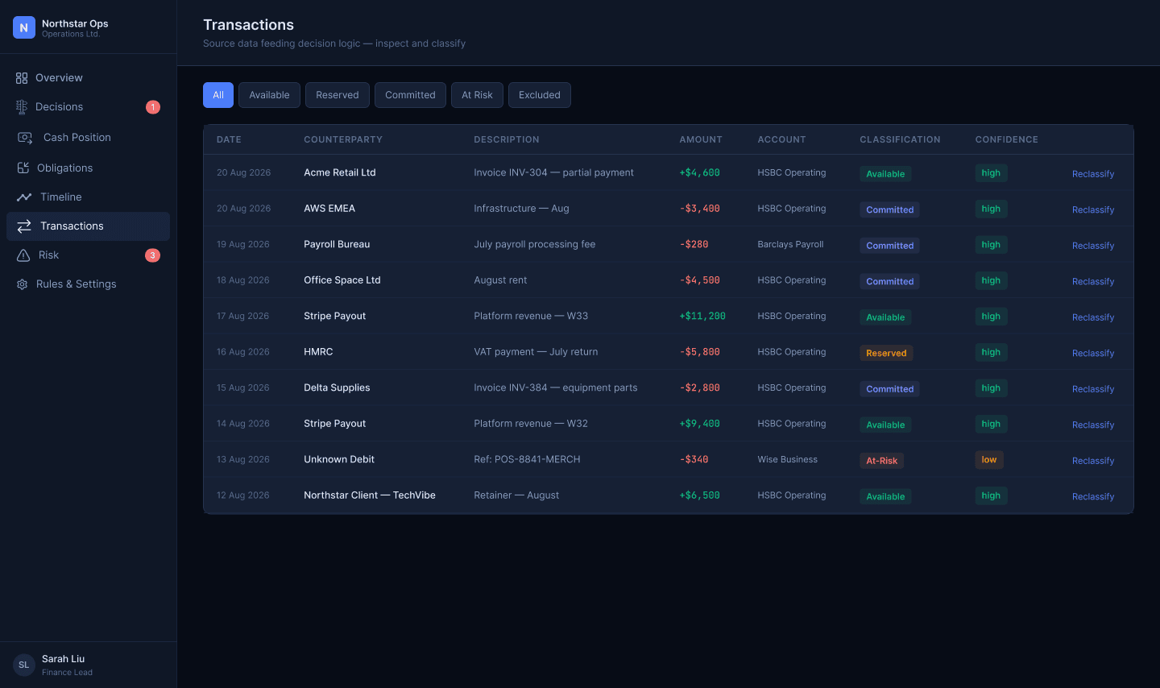This screenshot has height=688, width=1160.
Task: Click the Wise Business account cell
Action: 787,460
